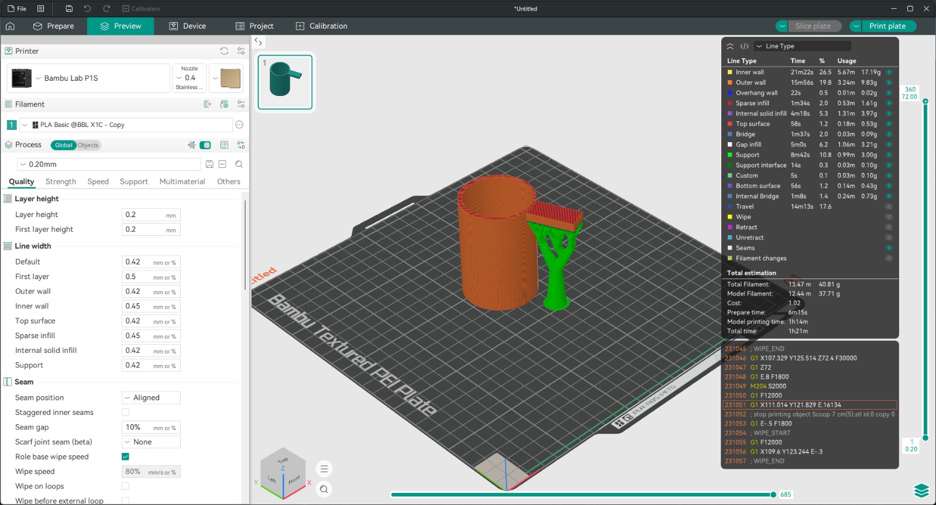This screenshot has width=936, height=505.
Task: Open the Others settings tab
Action: click(229, 181)
